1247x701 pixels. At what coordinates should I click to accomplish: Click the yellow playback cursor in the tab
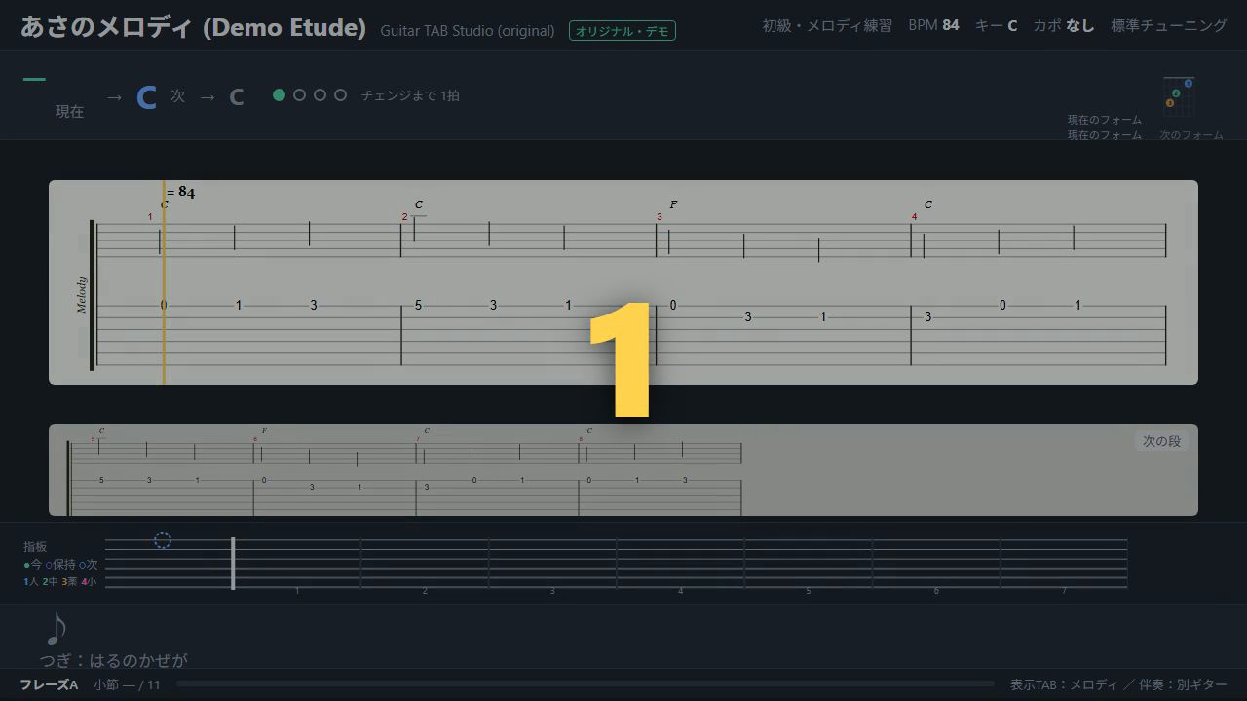[164, 282]
